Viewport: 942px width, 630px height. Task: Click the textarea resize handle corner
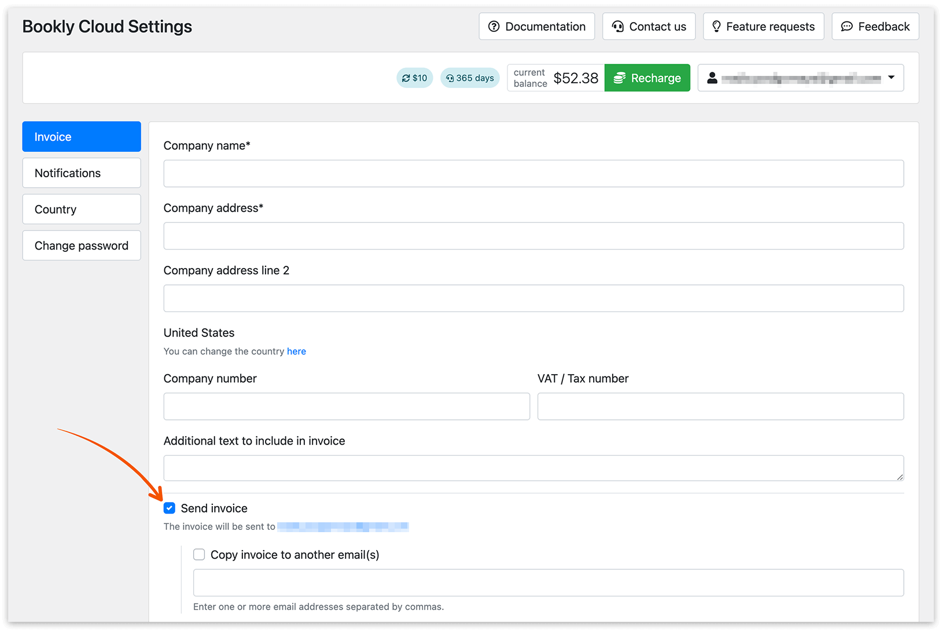tap(900, 477)
